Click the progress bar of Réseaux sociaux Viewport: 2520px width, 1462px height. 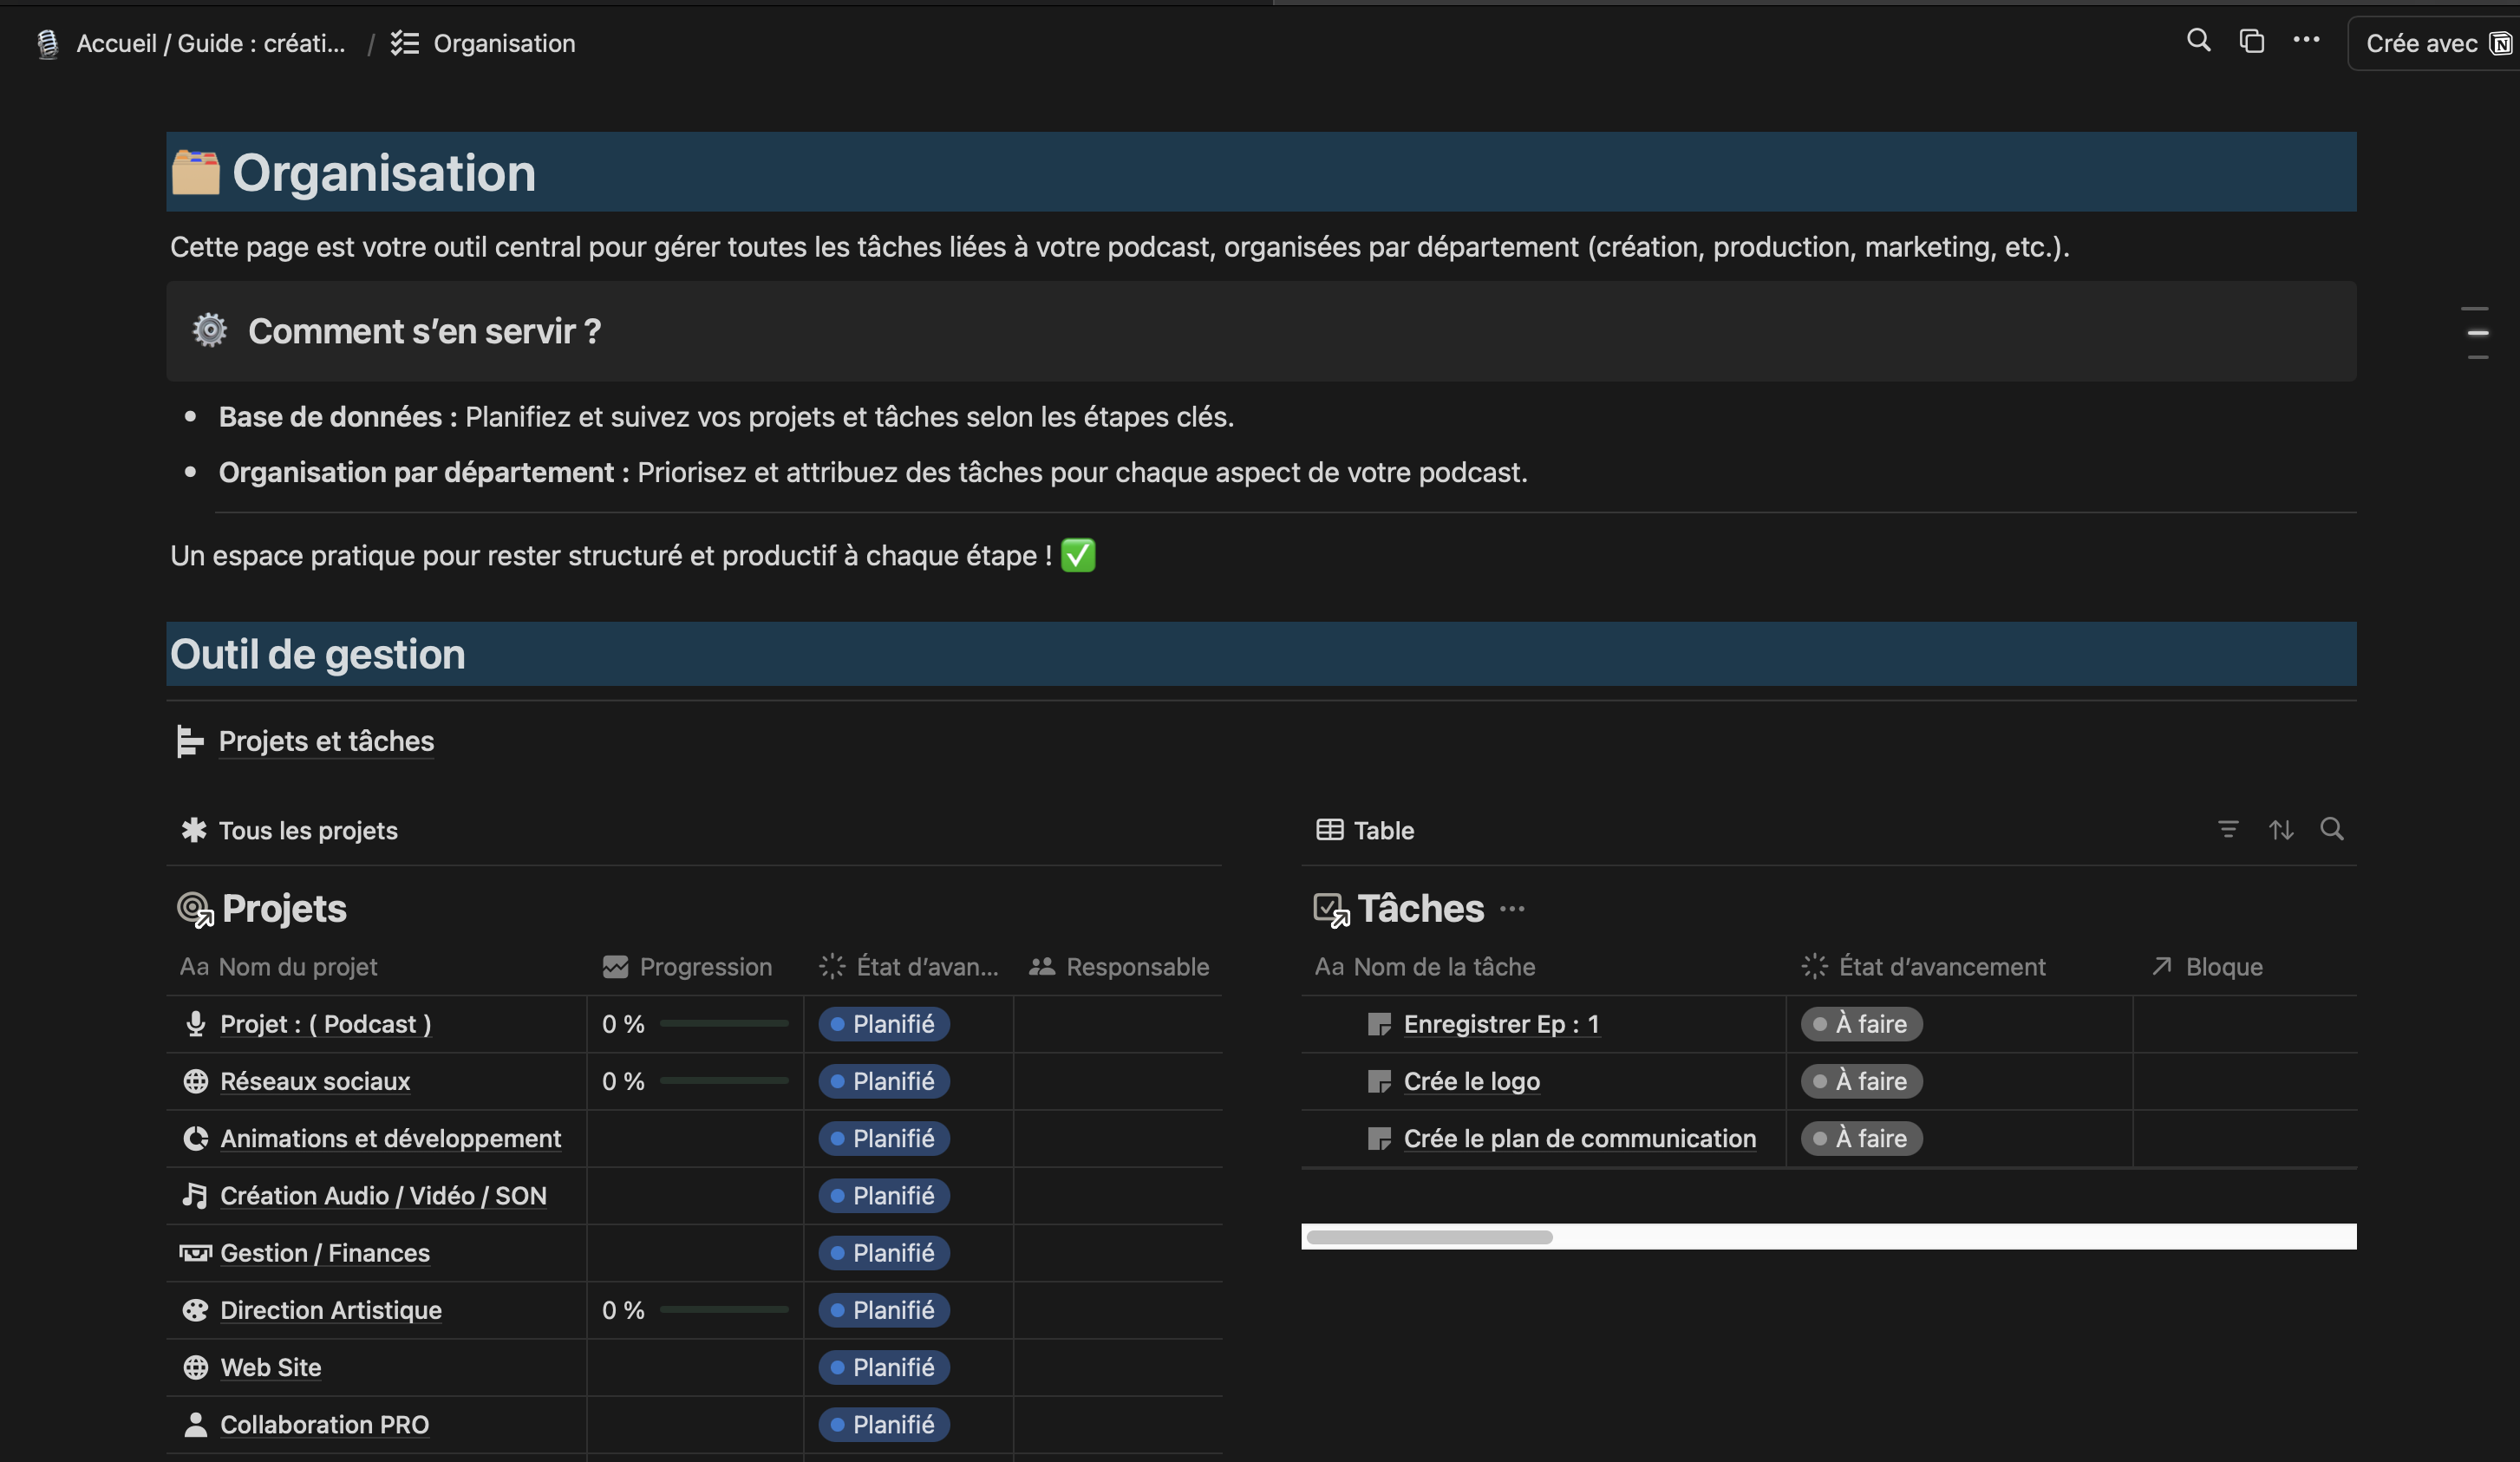point(724,1080)
